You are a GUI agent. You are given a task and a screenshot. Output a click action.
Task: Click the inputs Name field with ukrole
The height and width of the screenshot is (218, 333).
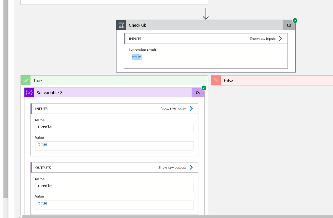114,129
